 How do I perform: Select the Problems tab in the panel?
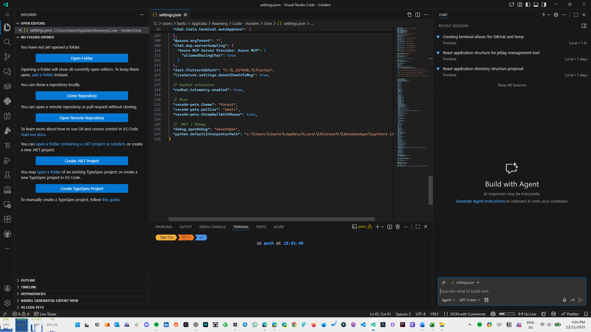coord(163,227)
